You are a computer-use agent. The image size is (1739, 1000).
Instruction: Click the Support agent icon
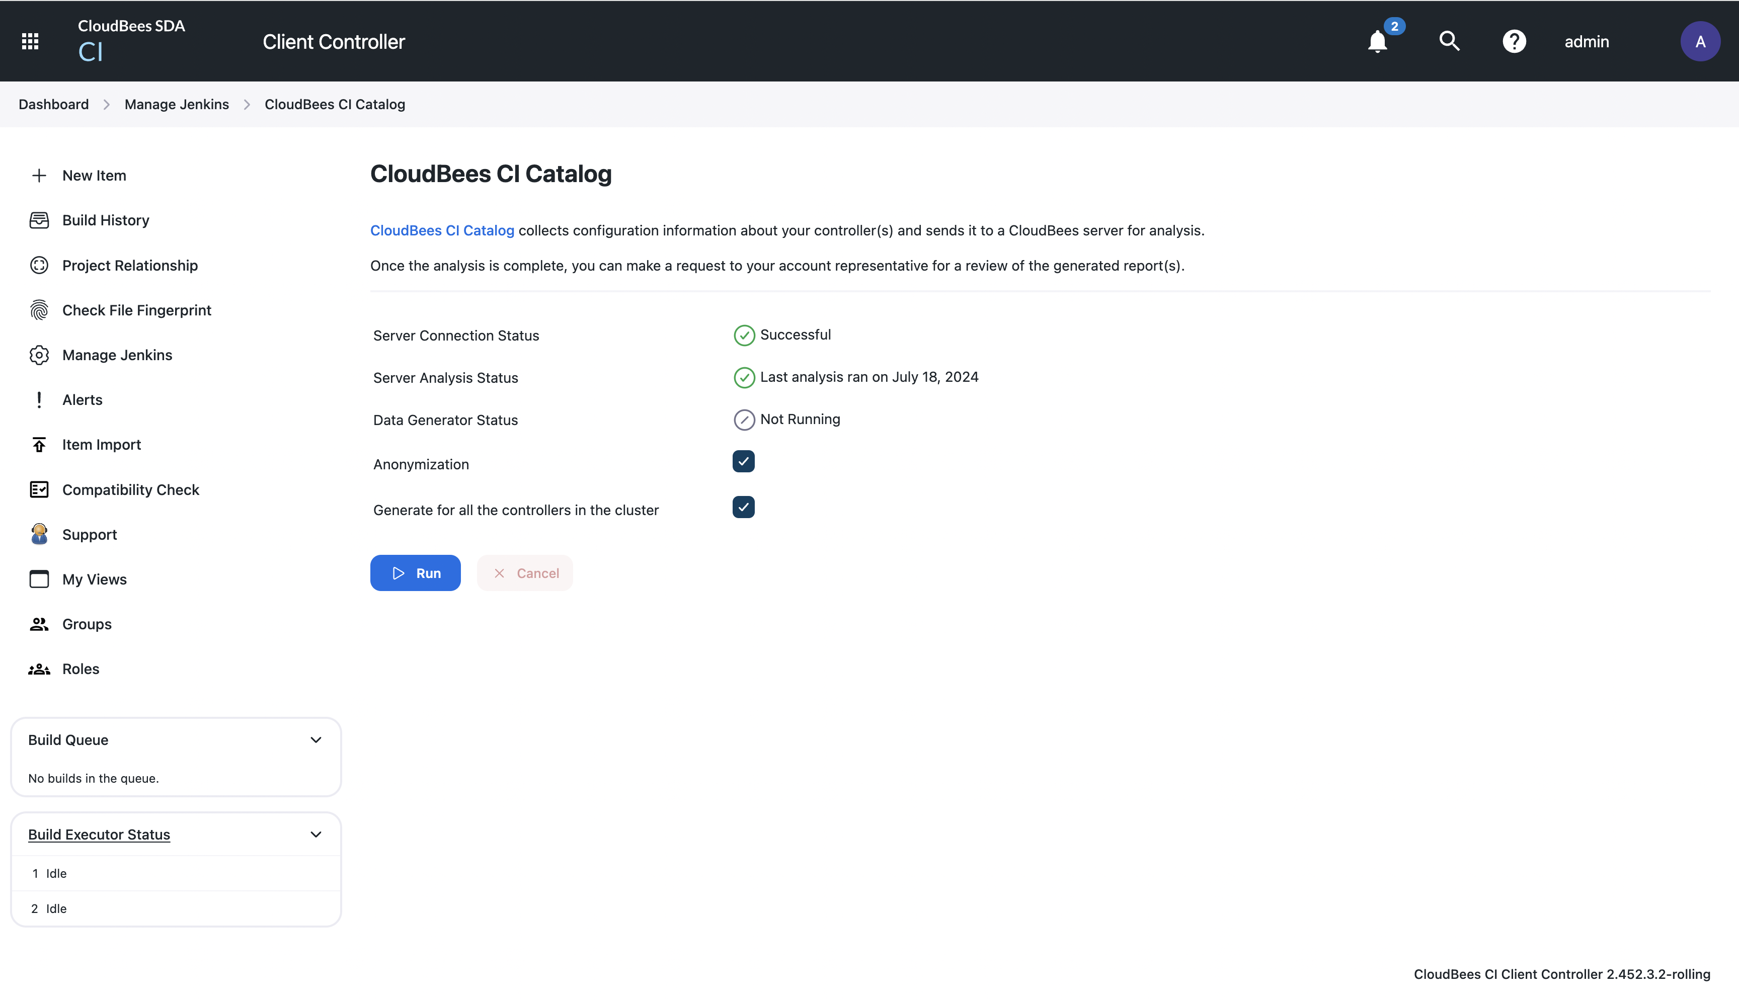[x=39, y=534]
